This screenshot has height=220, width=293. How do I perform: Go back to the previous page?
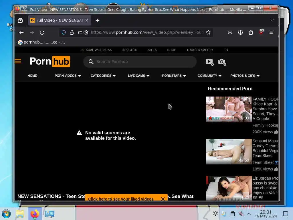pos(21,33)
